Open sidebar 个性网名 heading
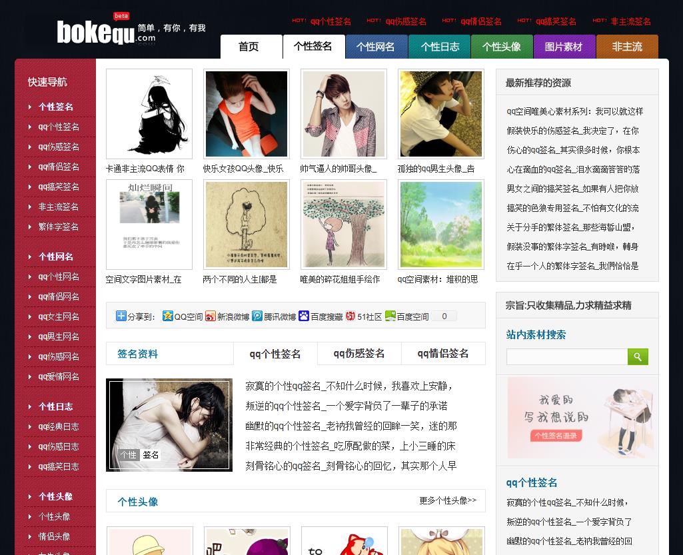The image size is (683, 555). pos(56,257)
